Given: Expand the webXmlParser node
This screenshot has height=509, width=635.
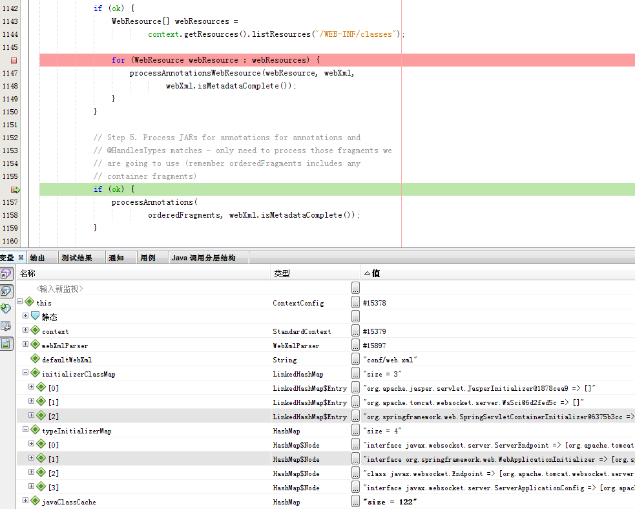Looking at the screenshot, I should [25, 344].
